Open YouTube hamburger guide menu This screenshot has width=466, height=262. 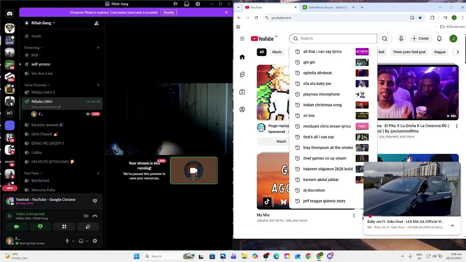(242, 39)
